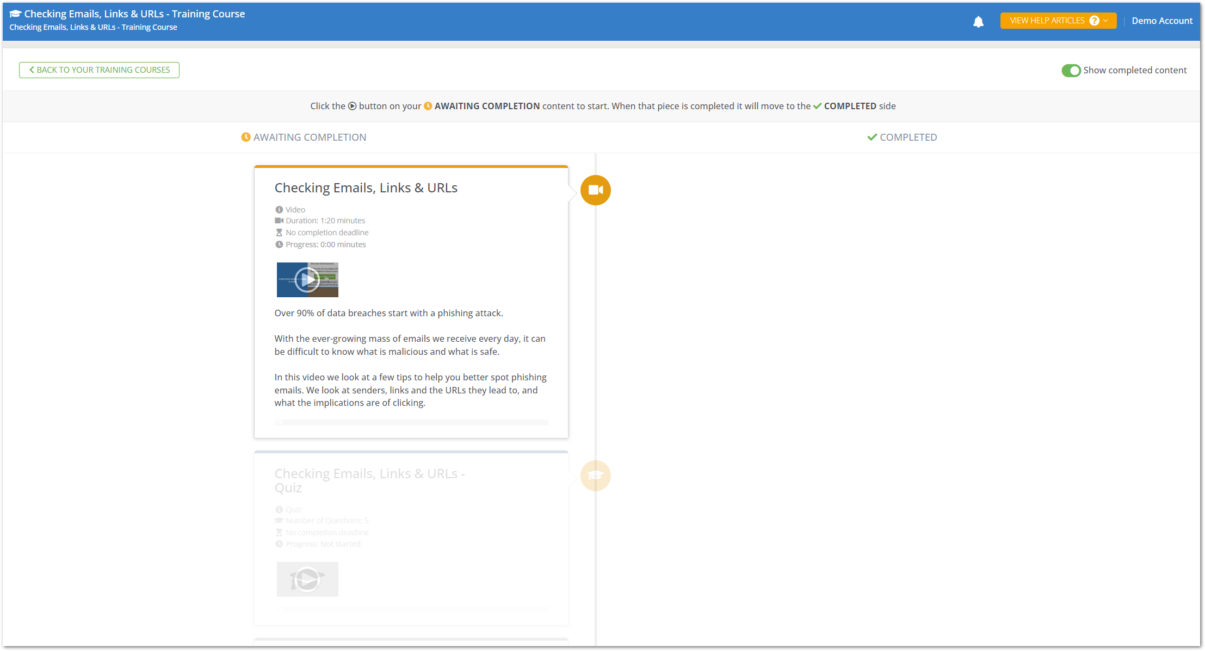Viewport: 1205px width, 651px height.
Task: Click the graduation cap icon in header
Action: pyautogui.click(x=15, y=14)
